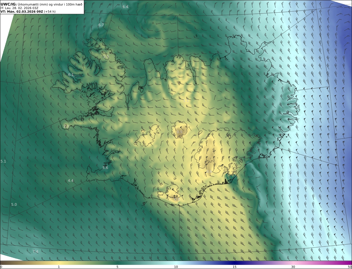The width and height of the screenshot is (352, 269).
Task: Select the 6.7 value label
Action: [101, 25]
